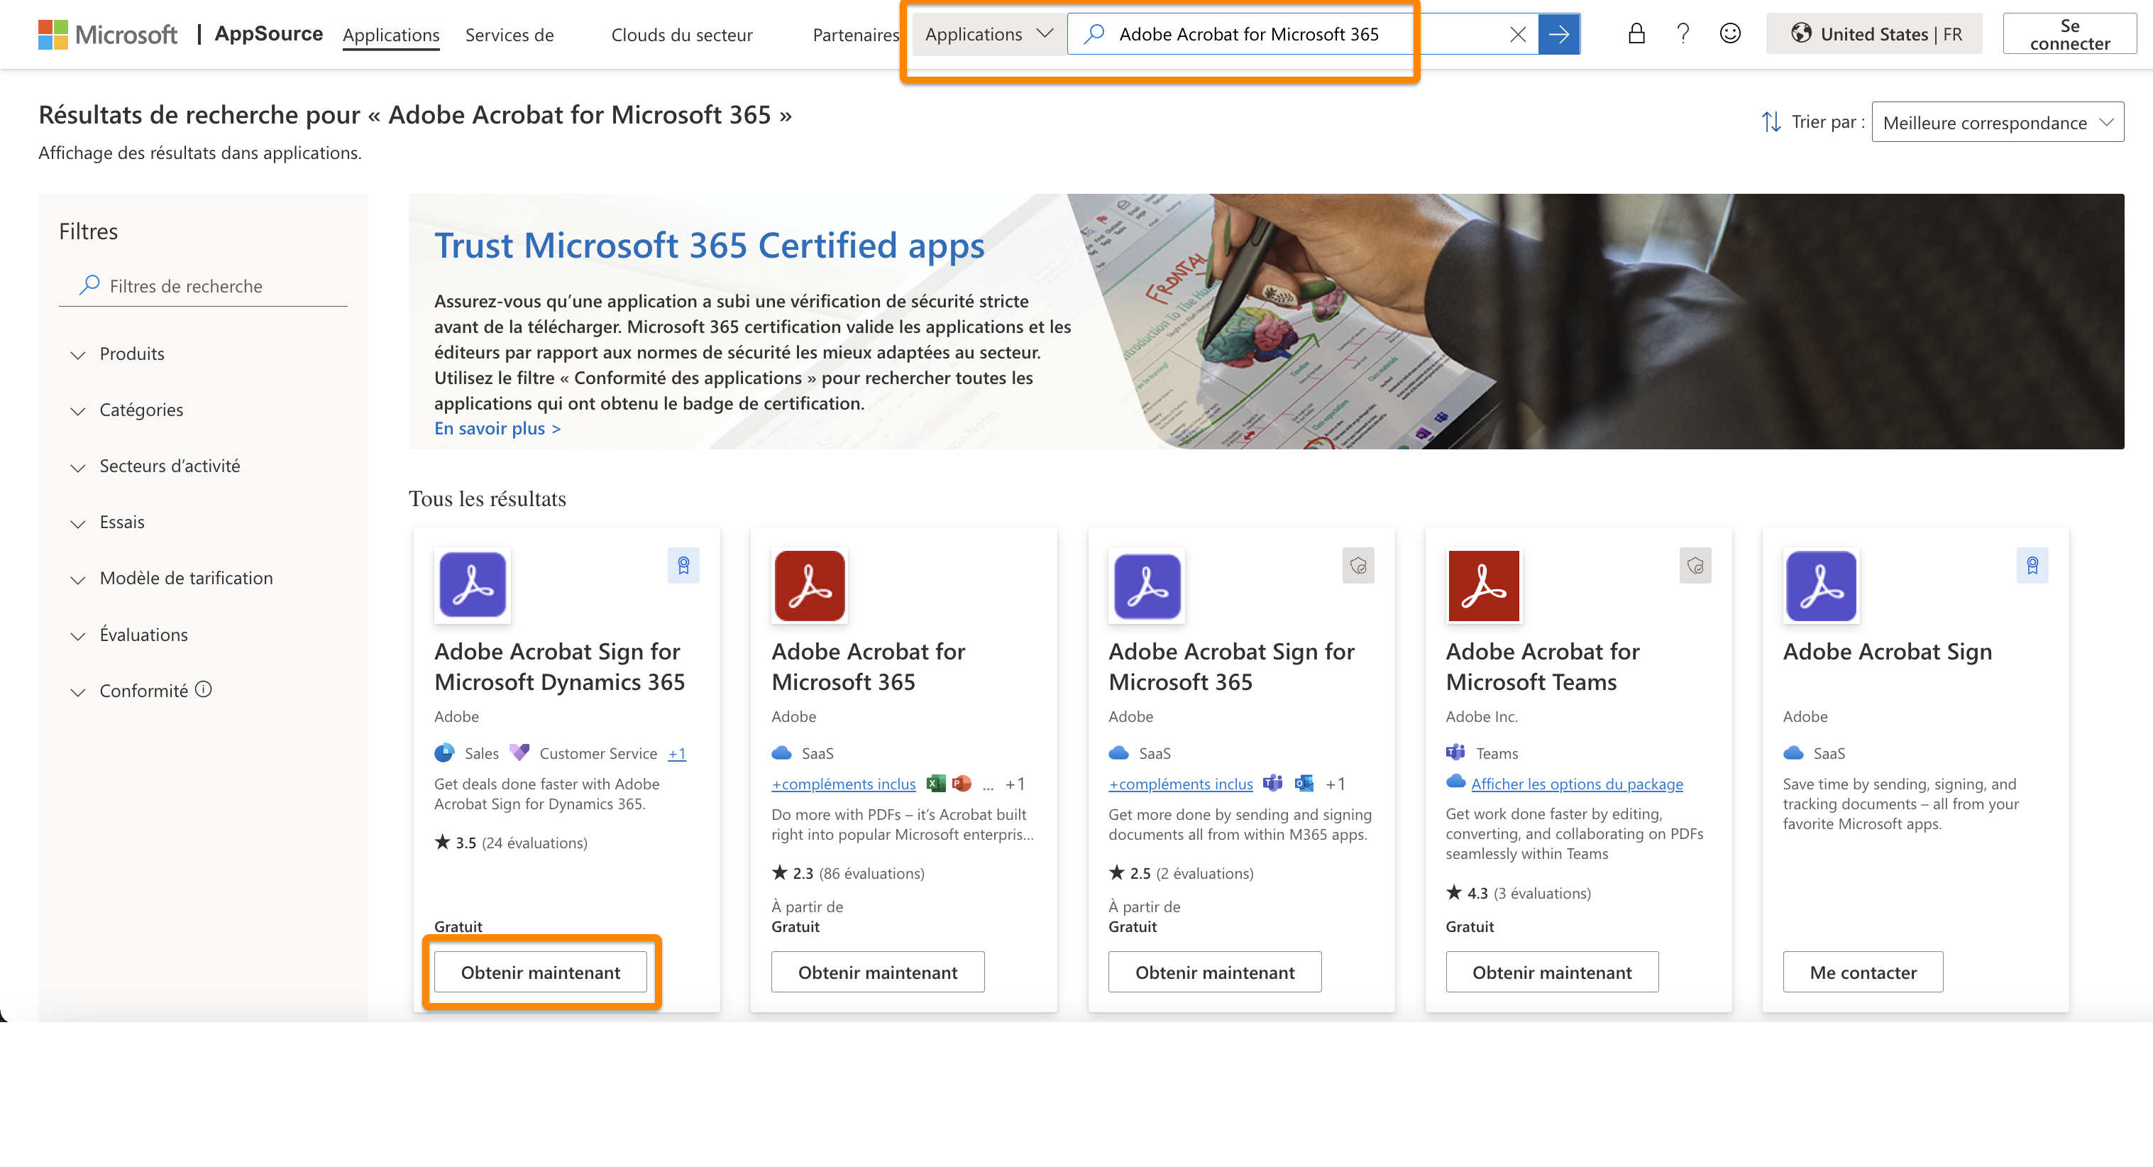The width and height of the screenshot is (2153, 1167).
Task: Open the Partenaires menu item
Action: (x=855, y=35)
